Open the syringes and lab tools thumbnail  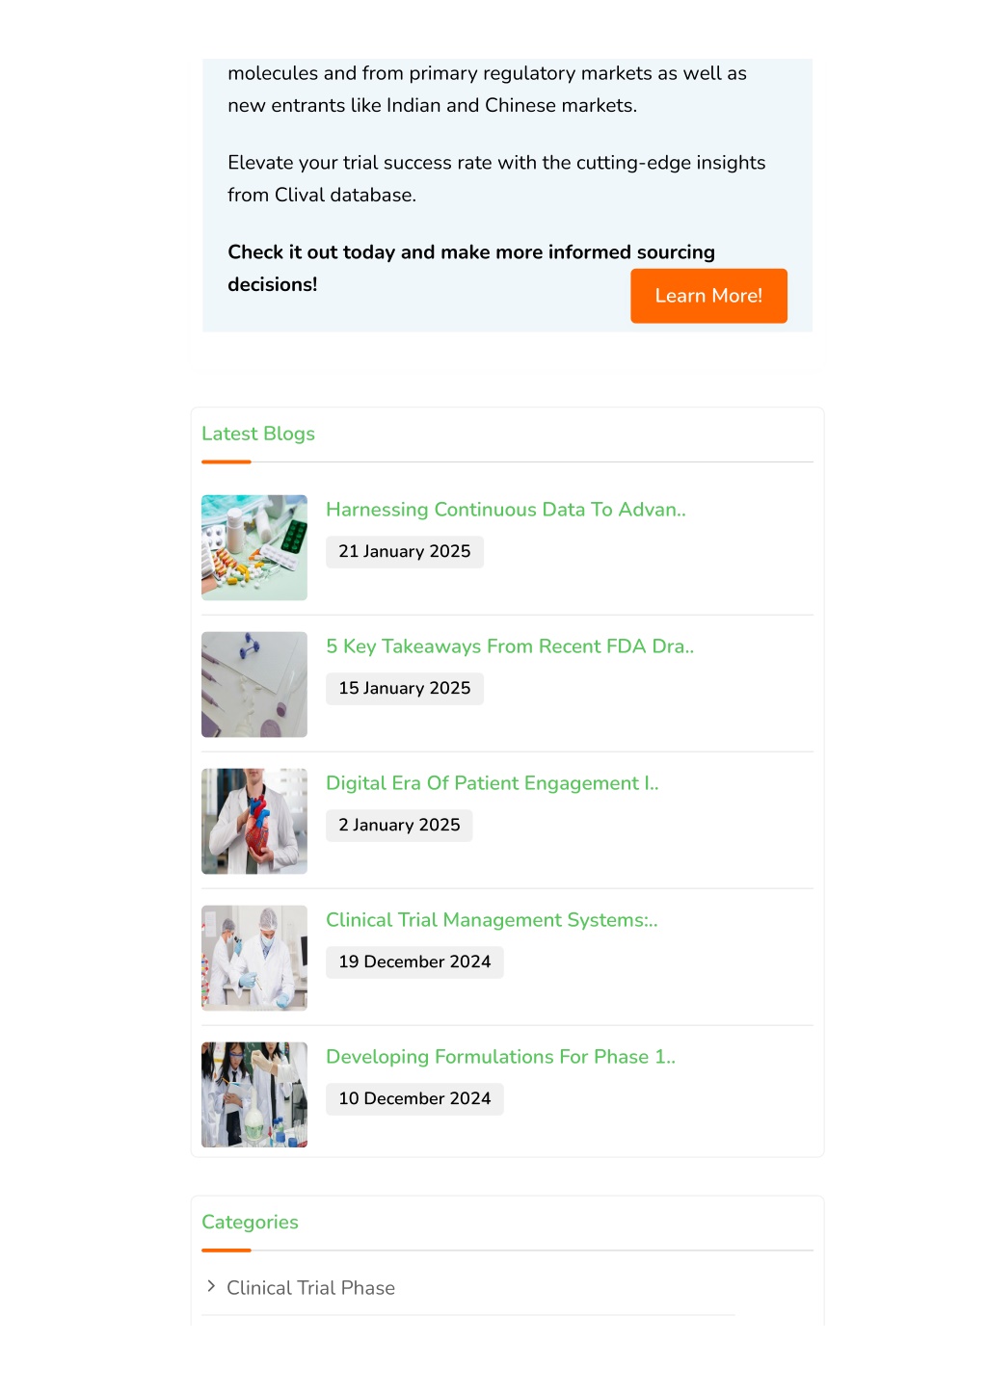point(254,684)
